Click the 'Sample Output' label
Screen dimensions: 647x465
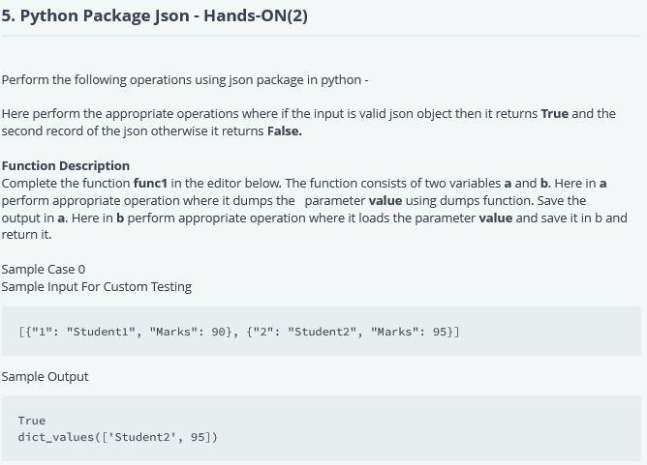45,376
